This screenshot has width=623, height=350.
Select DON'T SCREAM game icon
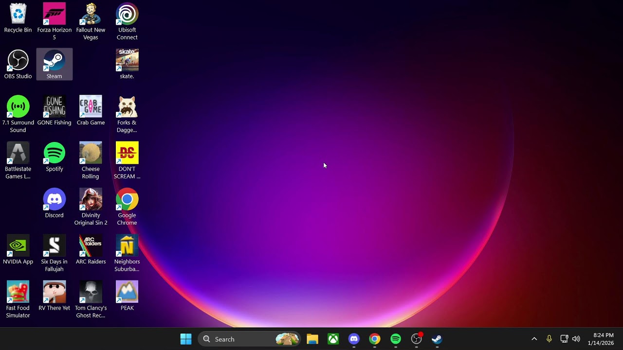127,160
